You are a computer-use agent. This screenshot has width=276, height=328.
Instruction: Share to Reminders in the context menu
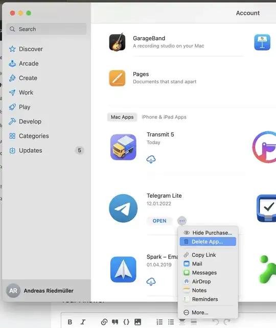tap(208, 299)
